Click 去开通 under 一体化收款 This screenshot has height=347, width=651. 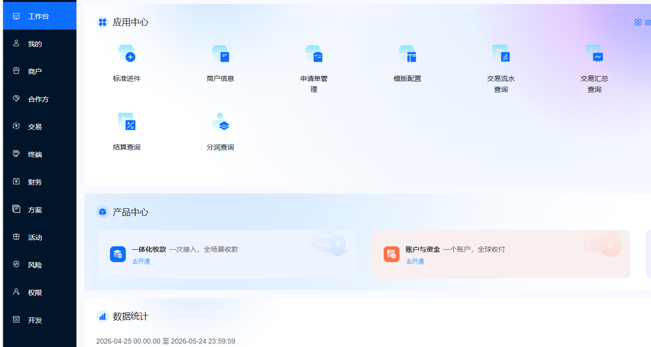tap(141, 262)
